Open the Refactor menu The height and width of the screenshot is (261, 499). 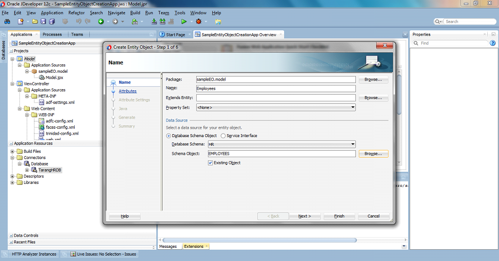[x=76, y=13]
